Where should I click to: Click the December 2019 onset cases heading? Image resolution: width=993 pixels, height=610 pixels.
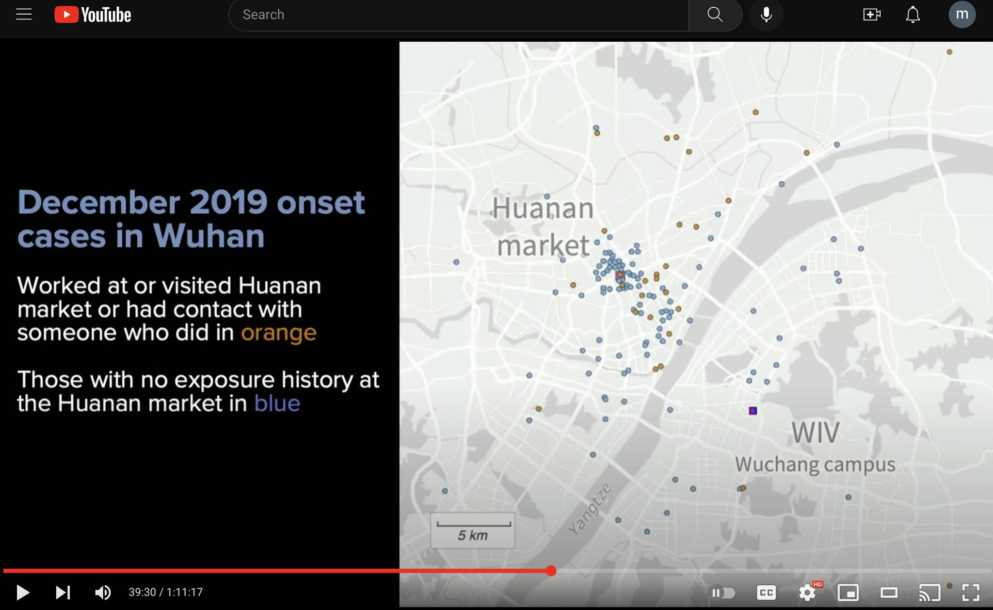(x=191, y=219)
